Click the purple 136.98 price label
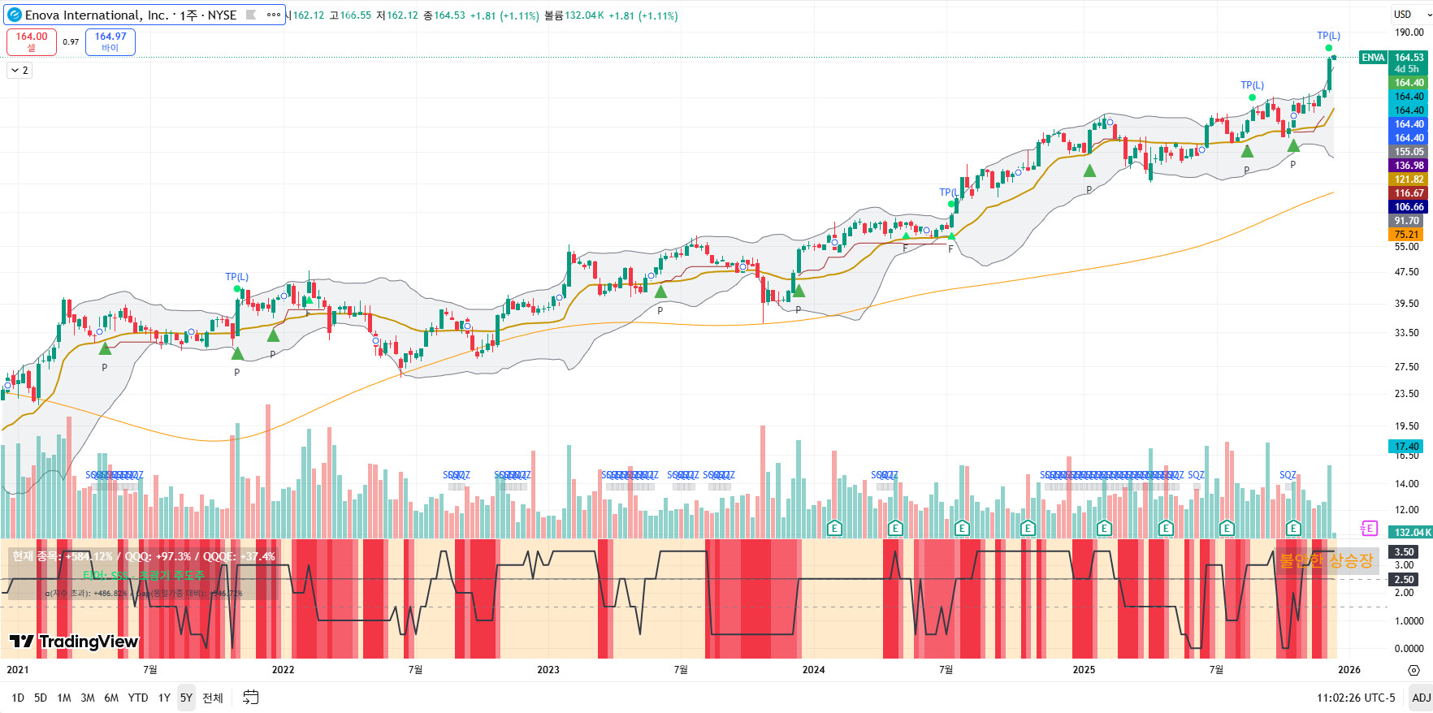 (1409, 166)
